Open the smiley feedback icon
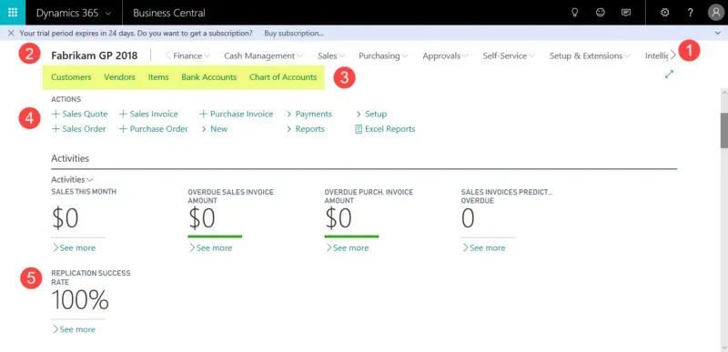The height and width of the screenshot is (352, 728). [x=601, y=13]
